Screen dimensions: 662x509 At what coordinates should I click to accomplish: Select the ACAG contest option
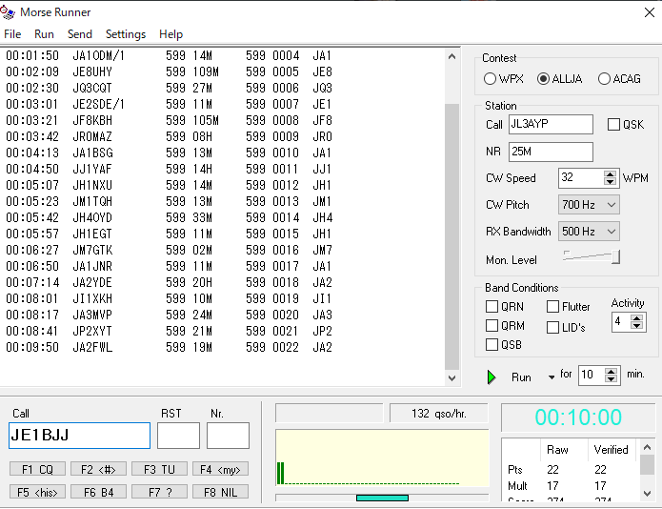tap(604, 79)
